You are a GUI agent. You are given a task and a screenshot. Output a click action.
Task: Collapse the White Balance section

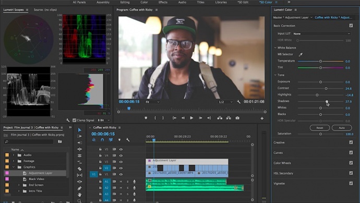click(275, 48)
